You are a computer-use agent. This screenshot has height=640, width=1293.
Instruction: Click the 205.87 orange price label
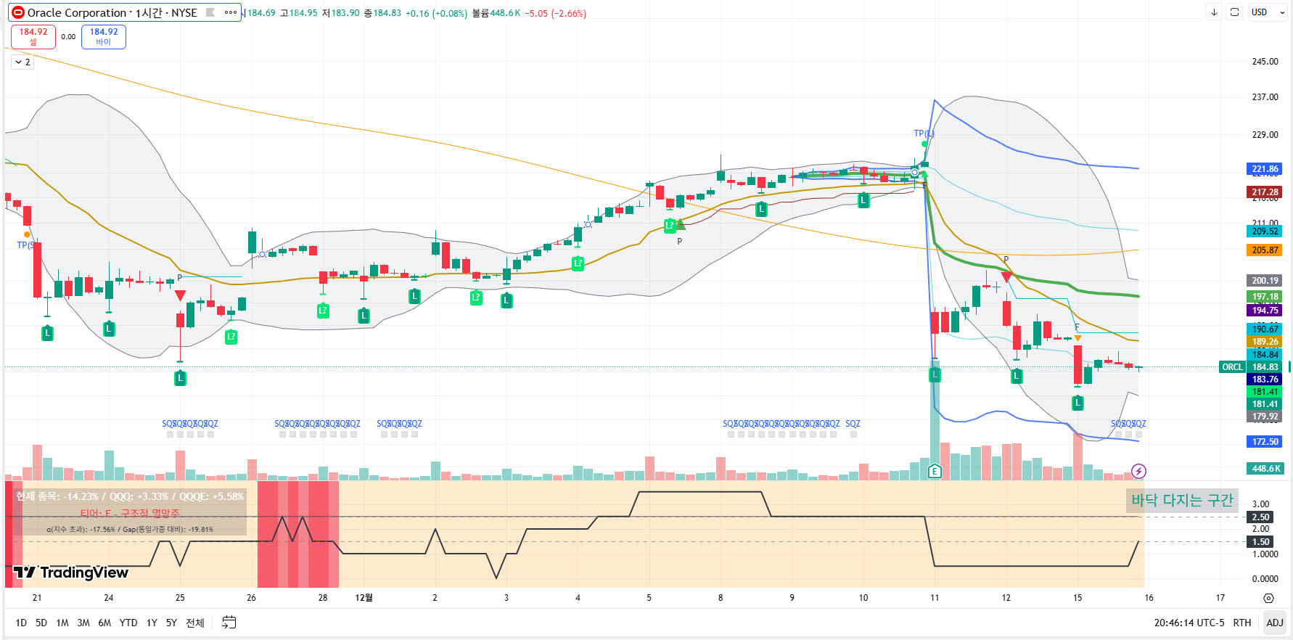1265,250
